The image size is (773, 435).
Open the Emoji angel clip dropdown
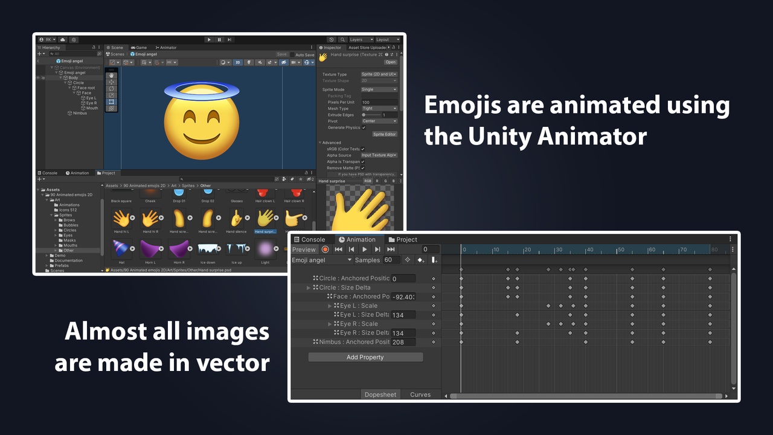pos(322,260)
